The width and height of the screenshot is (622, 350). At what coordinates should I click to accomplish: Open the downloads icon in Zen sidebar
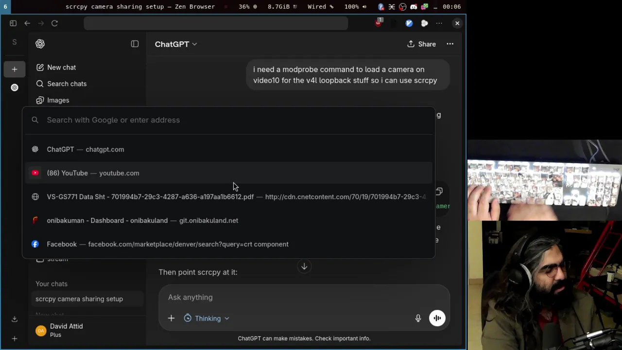coord(15,319)
